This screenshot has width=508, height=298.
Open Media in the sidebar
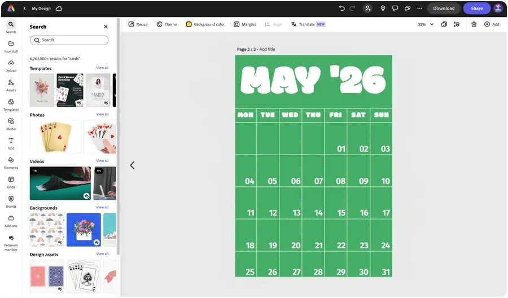[11, 124]
